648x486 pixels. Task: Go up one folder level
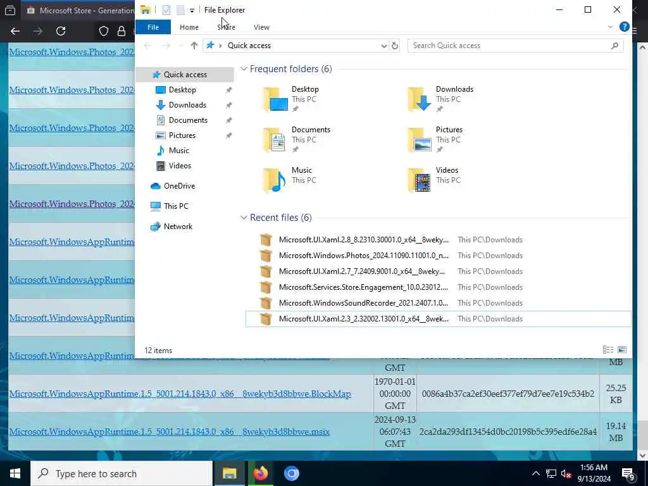click(x=194, y=46)
